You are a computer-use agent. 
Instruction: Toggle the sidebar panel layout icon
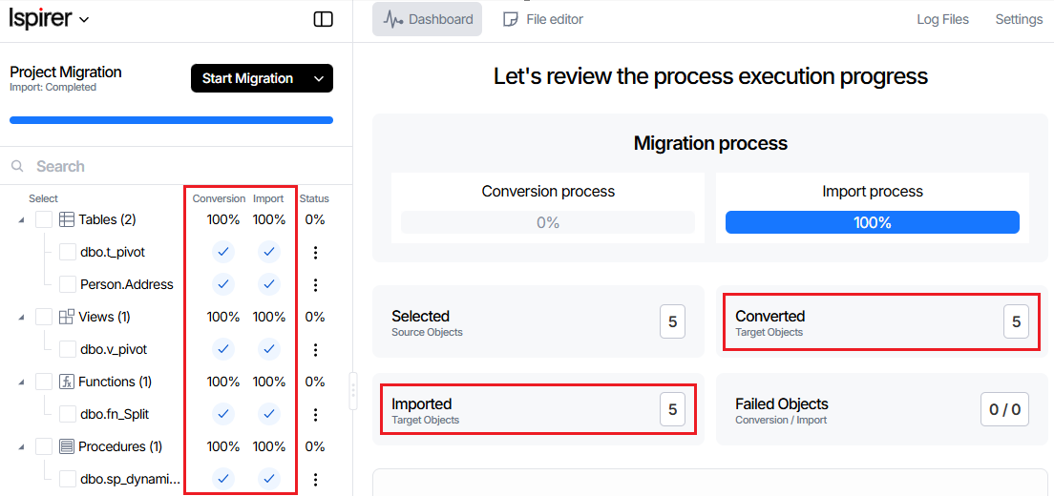[324, 19]
